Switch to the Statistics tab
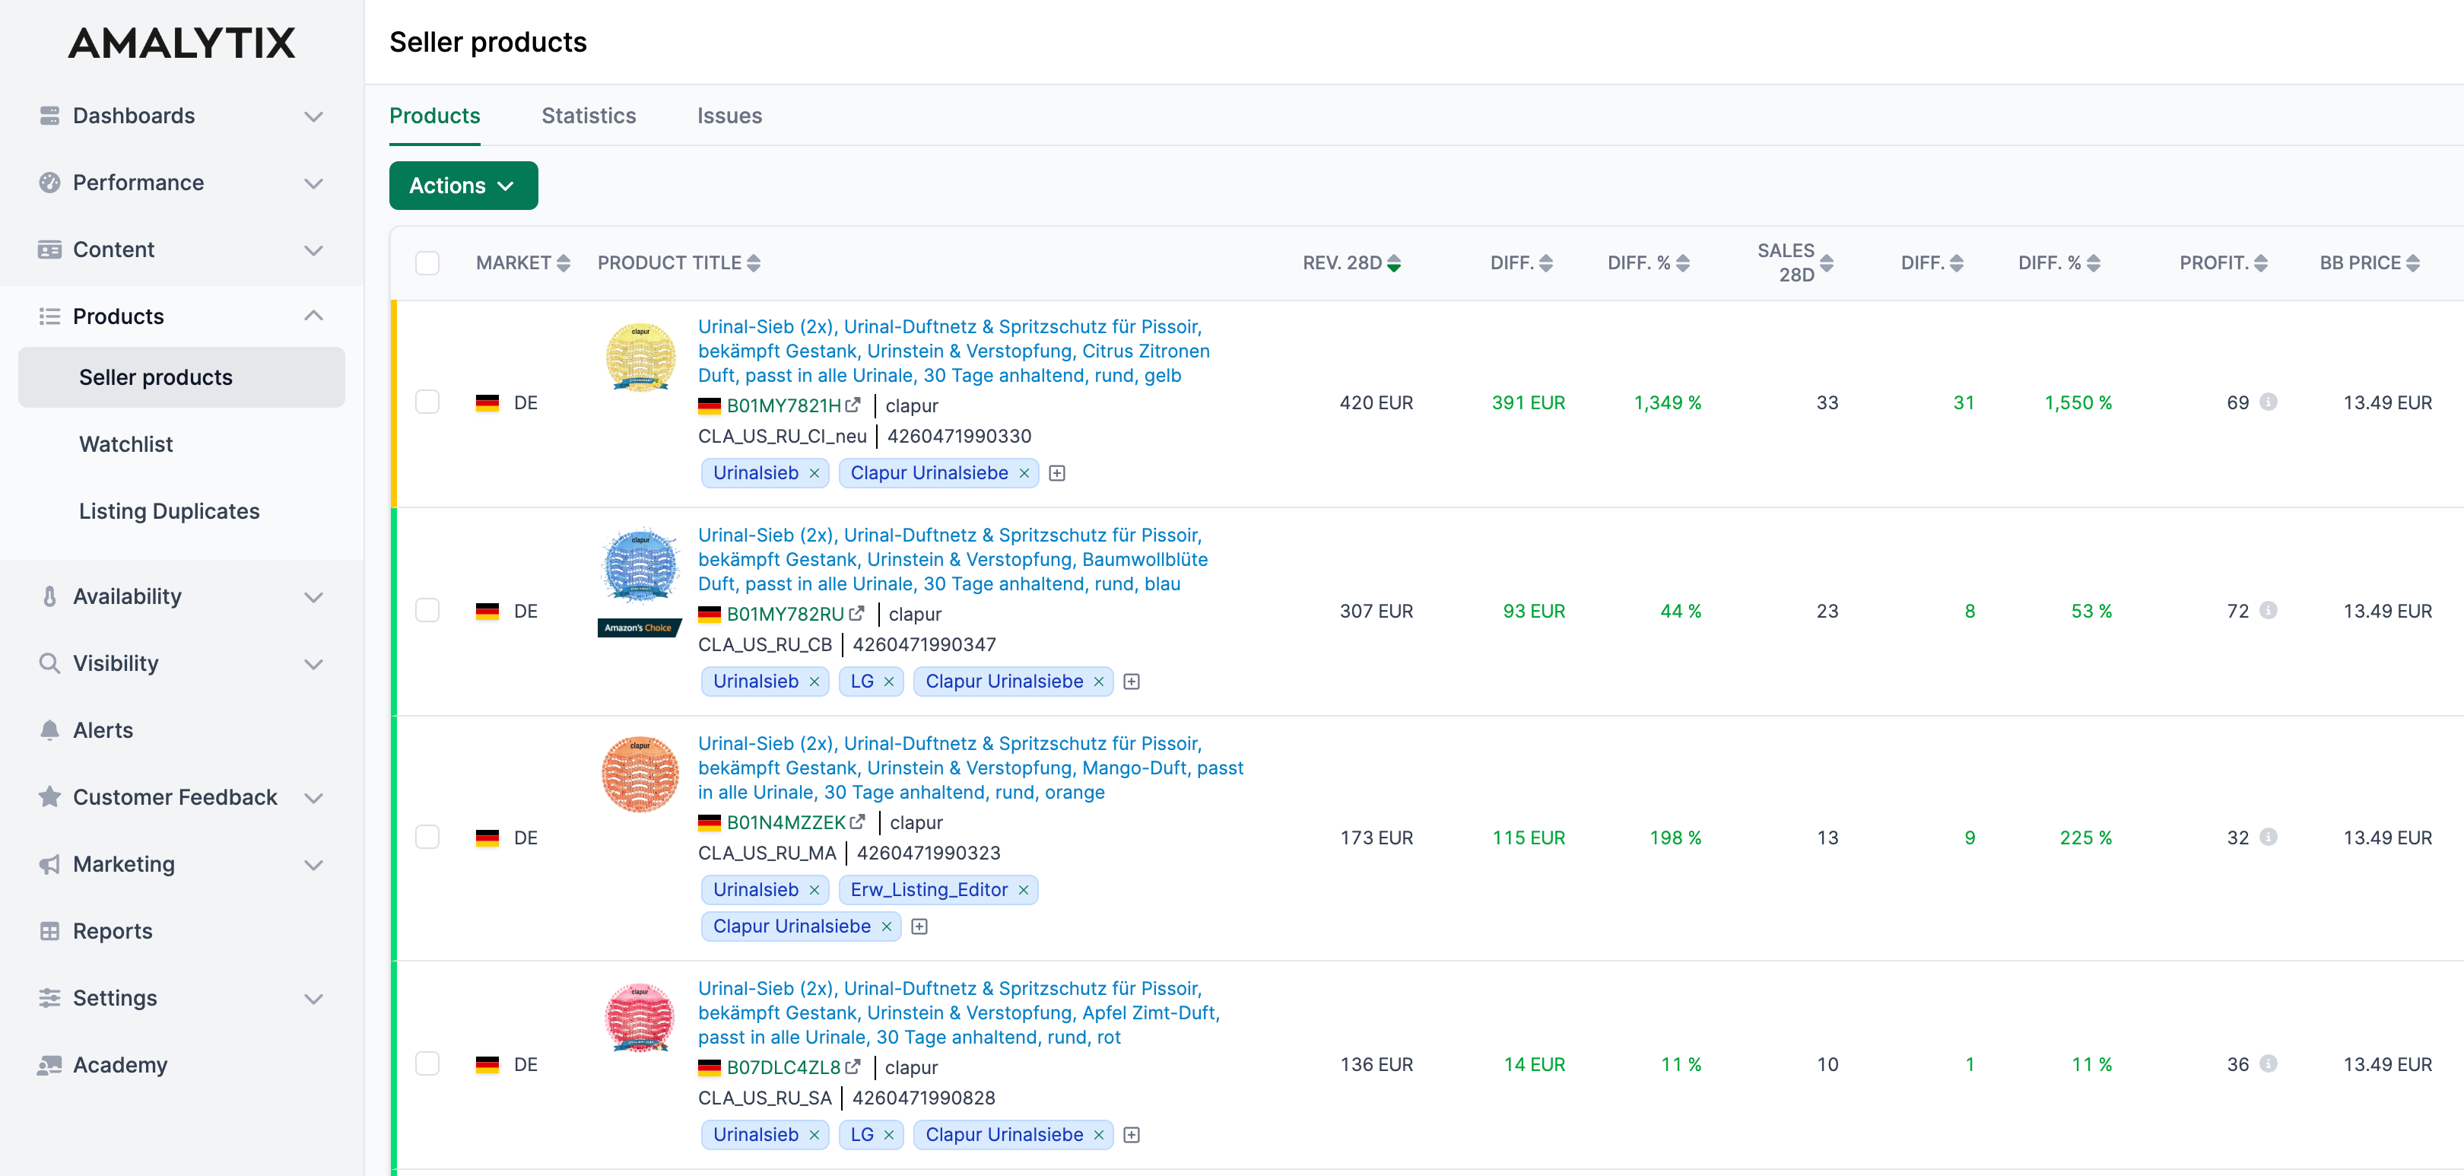This screenshot has height=1176, width=2464. (589, 116)
